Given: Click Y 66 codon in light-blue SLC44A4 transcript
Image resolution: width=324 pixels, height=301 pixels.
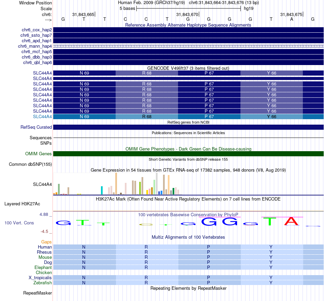Looking at the screenshot, I should coord(271,116).
